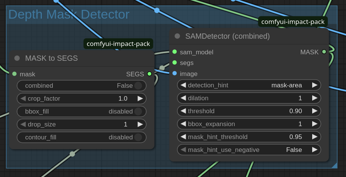Click the drop_size value 1
346x177 pixels.
click(125, 125)
